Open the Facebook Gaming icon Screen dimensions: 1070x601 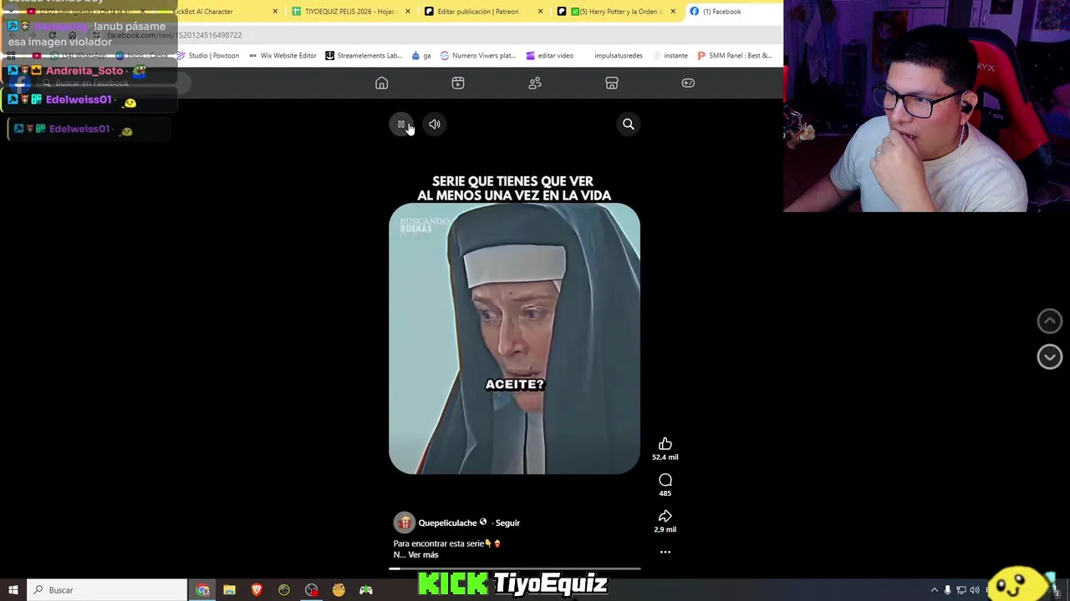[x=688, y=83]
